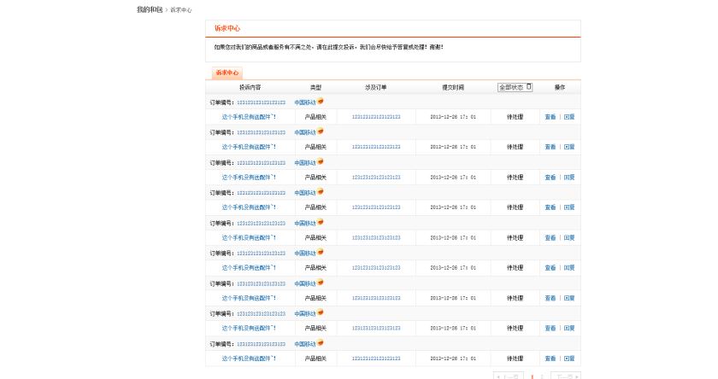Open 涉及订单 number link in fifth complaint row
The image size is (718, 379).
coord(376,238)
